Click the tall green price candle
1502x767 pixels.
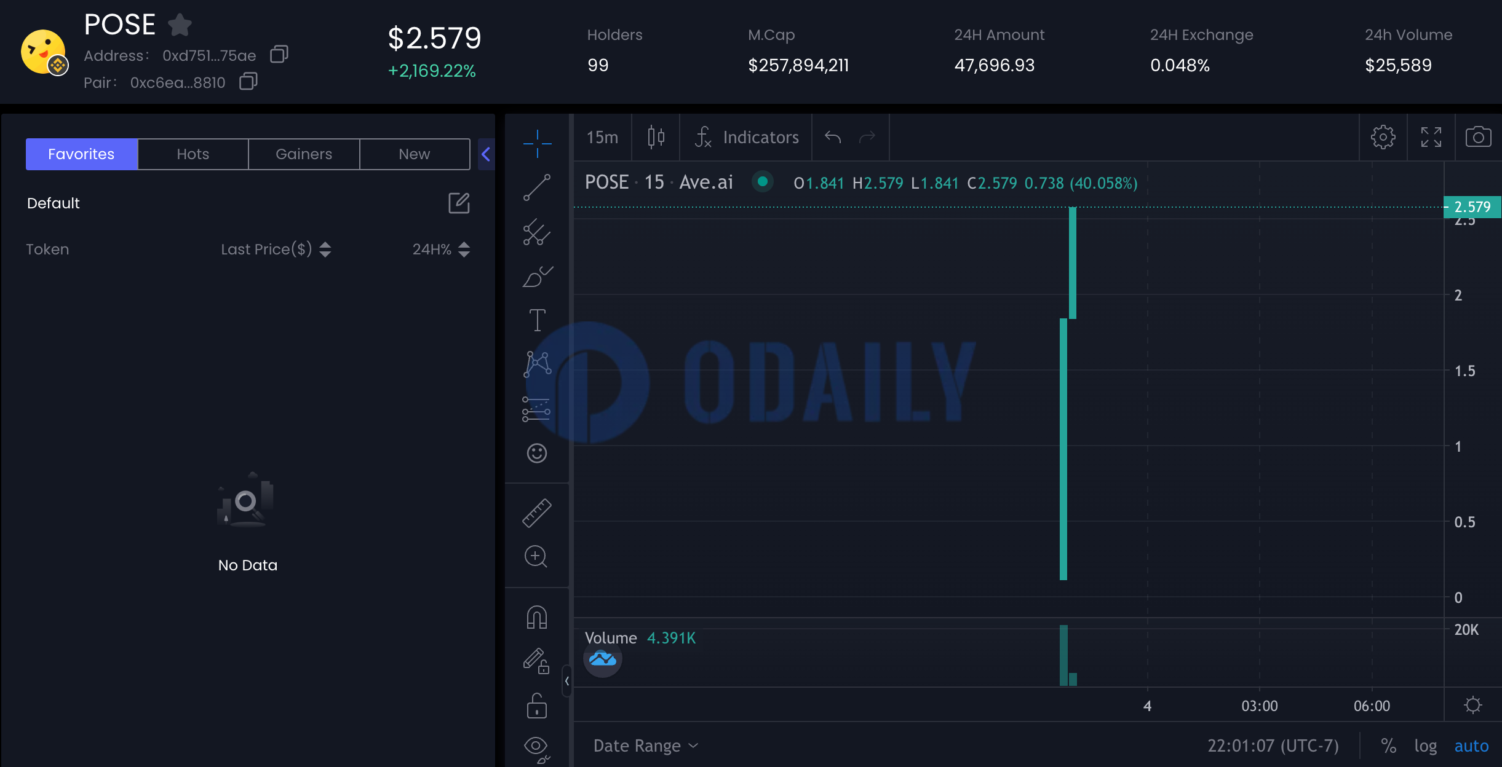coord(1063,449)
